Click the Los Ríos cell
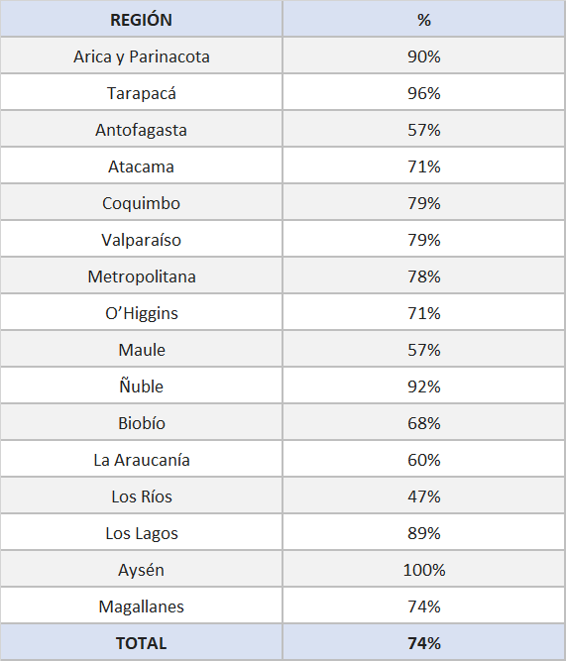Viewport: 566px width, 661px height. pos(142,496)
